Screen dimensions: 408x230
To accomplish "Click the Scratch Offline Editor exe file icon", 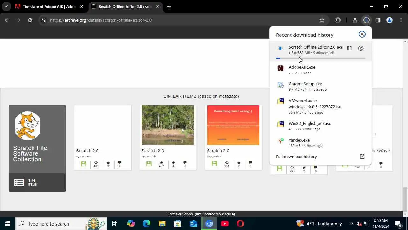I will [280, 48].
